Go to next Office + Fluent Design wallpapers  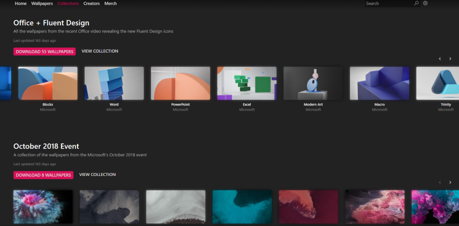point(450,59)
